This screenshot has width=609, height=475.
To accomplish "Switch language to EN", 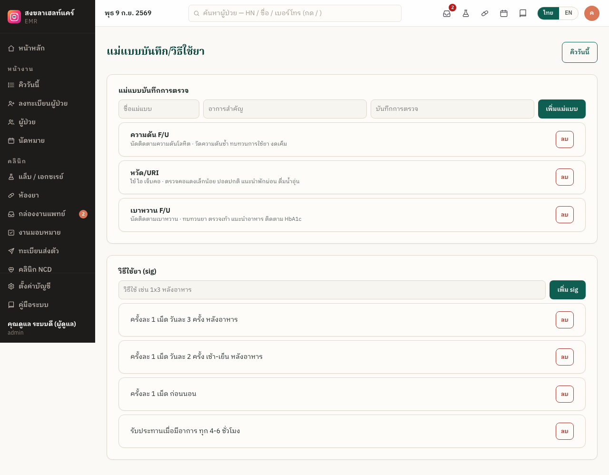I will [569, 13].
